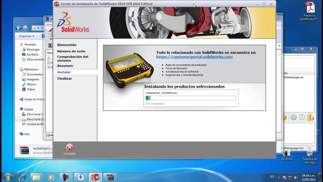This screenshot has width=323, height=182.
Task: Click the Action Center flag tray icon
Action: coord(284,177)
